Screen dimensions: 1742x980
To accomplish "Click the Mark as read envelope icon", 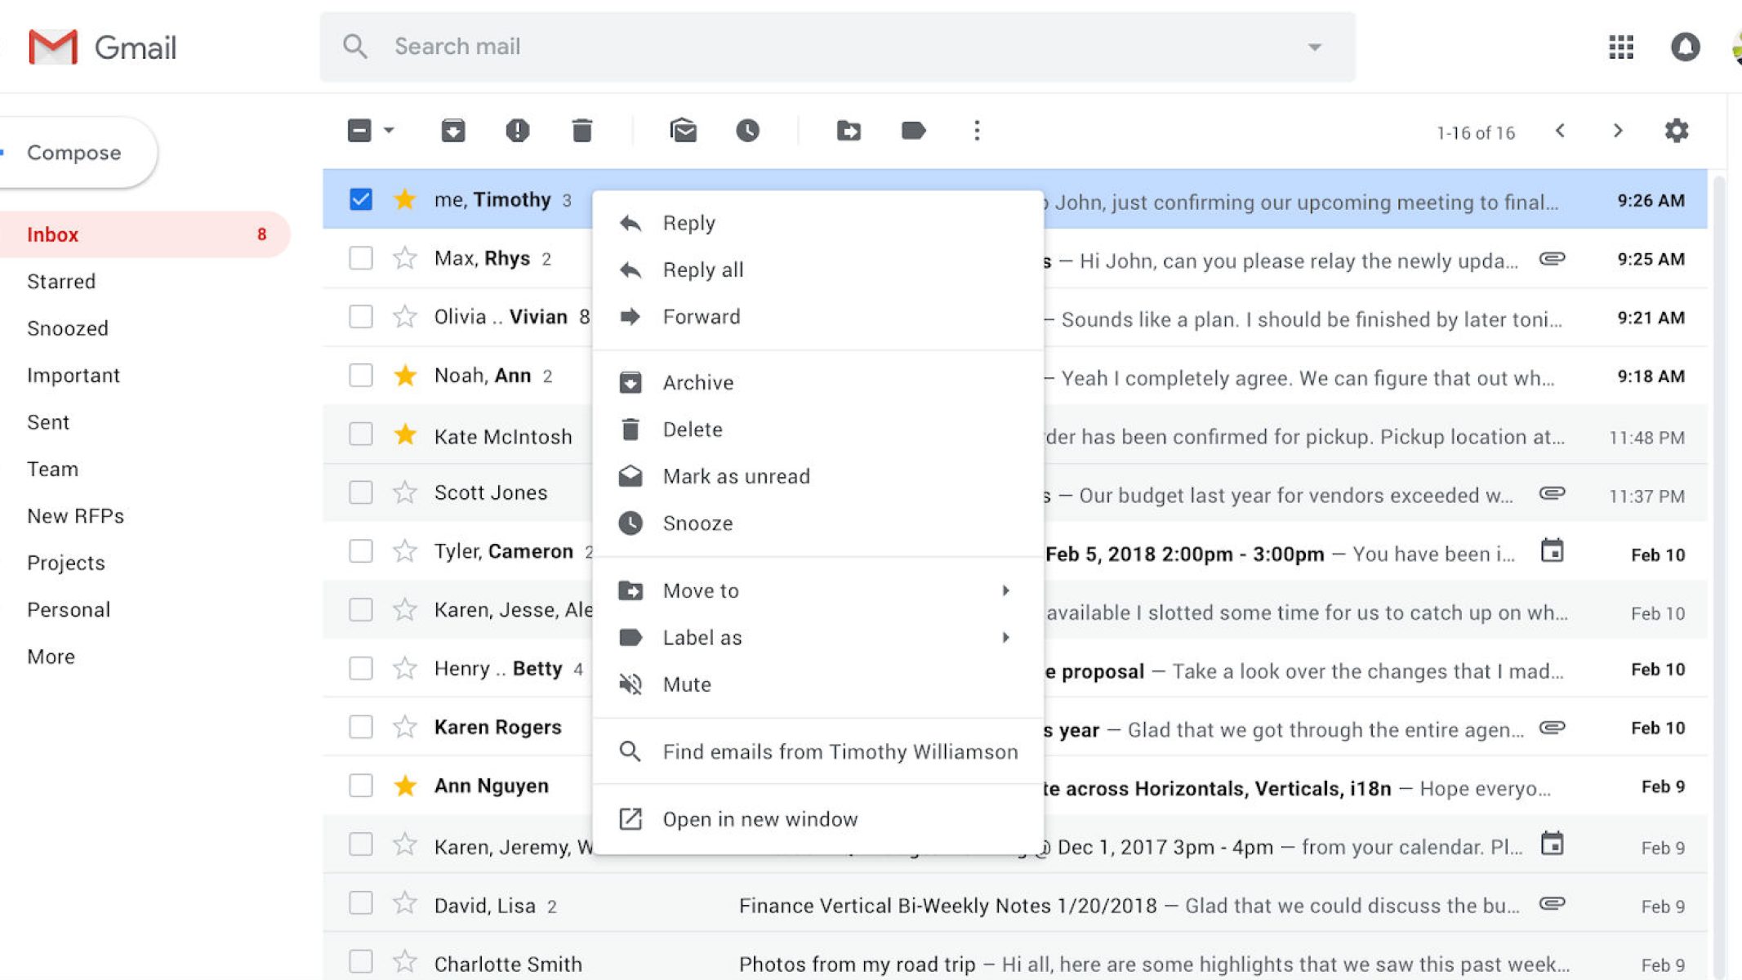I will pos(683,131).
